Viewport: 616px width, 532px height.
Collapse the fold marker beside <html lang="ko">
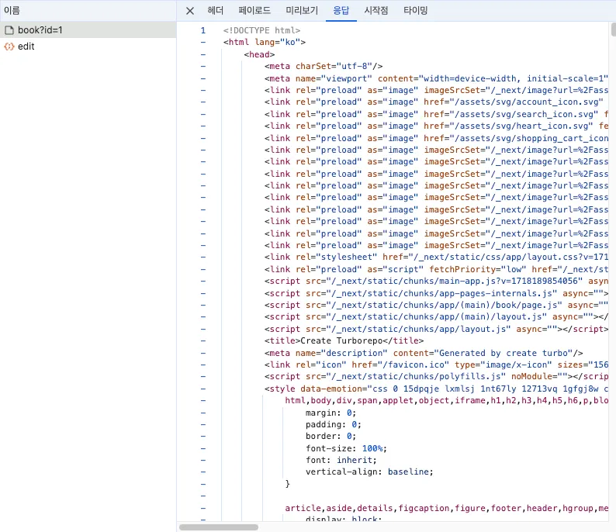203,43
